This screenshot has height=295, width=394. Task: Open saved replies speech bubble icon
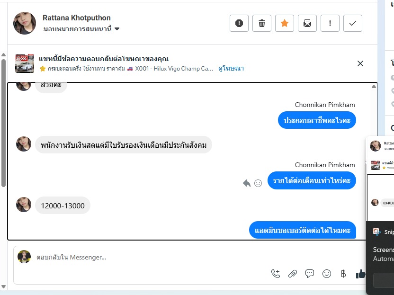[x=310, y=273]
